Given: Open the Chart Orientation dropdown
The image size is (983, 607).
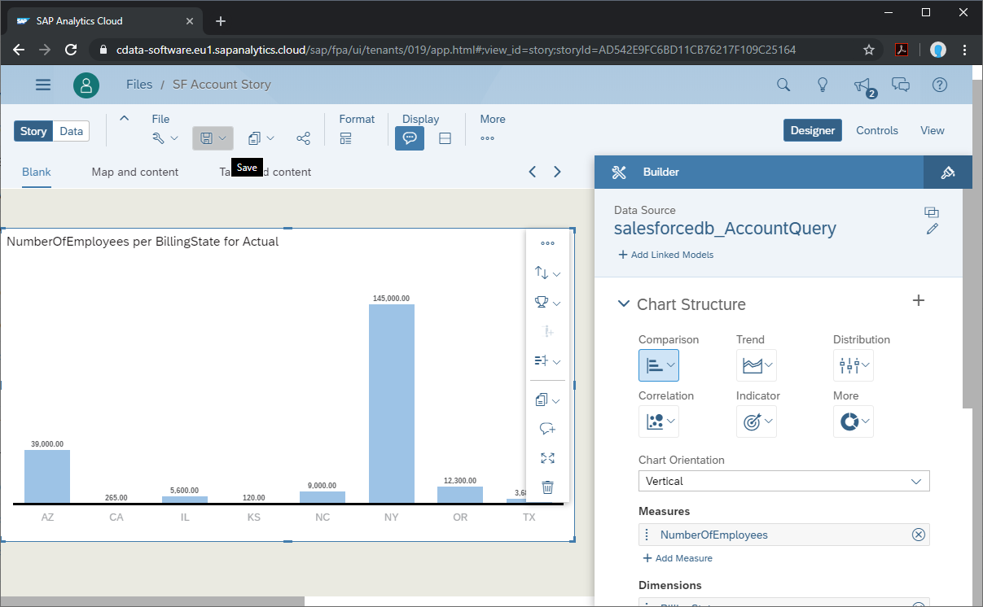Looking at the screenshot, I should (783, 481).
